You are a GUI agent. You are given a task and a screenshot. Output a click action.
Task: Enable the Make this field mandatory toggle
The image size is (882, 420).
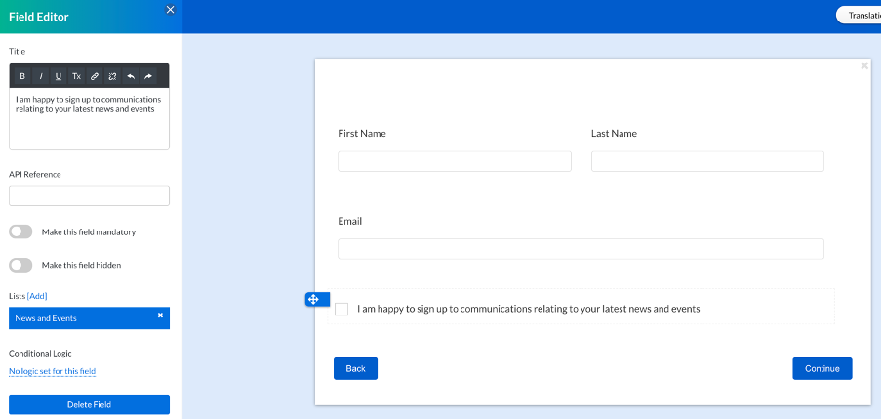pyautogui.click(x=21, y=232)
